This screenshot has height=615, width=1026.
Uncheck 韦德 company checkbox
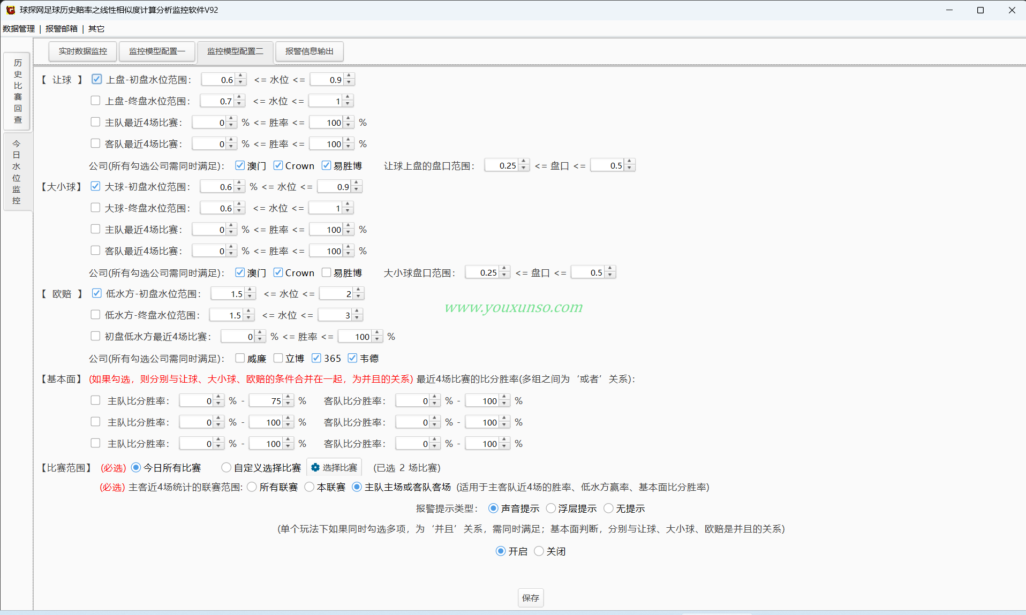[x=352, y=358]
